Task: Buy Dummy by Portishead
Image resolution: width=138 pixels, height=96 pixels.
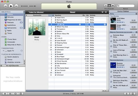Action: tap(133, 67)
